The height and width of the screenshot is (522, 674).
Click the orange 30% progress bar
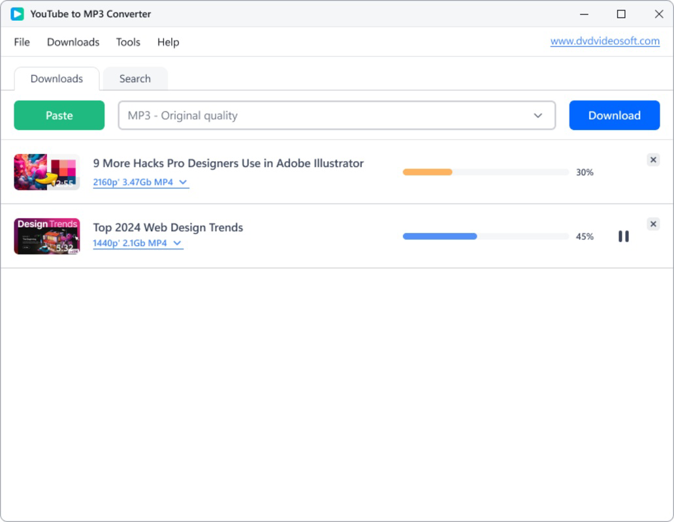point(486,172)
